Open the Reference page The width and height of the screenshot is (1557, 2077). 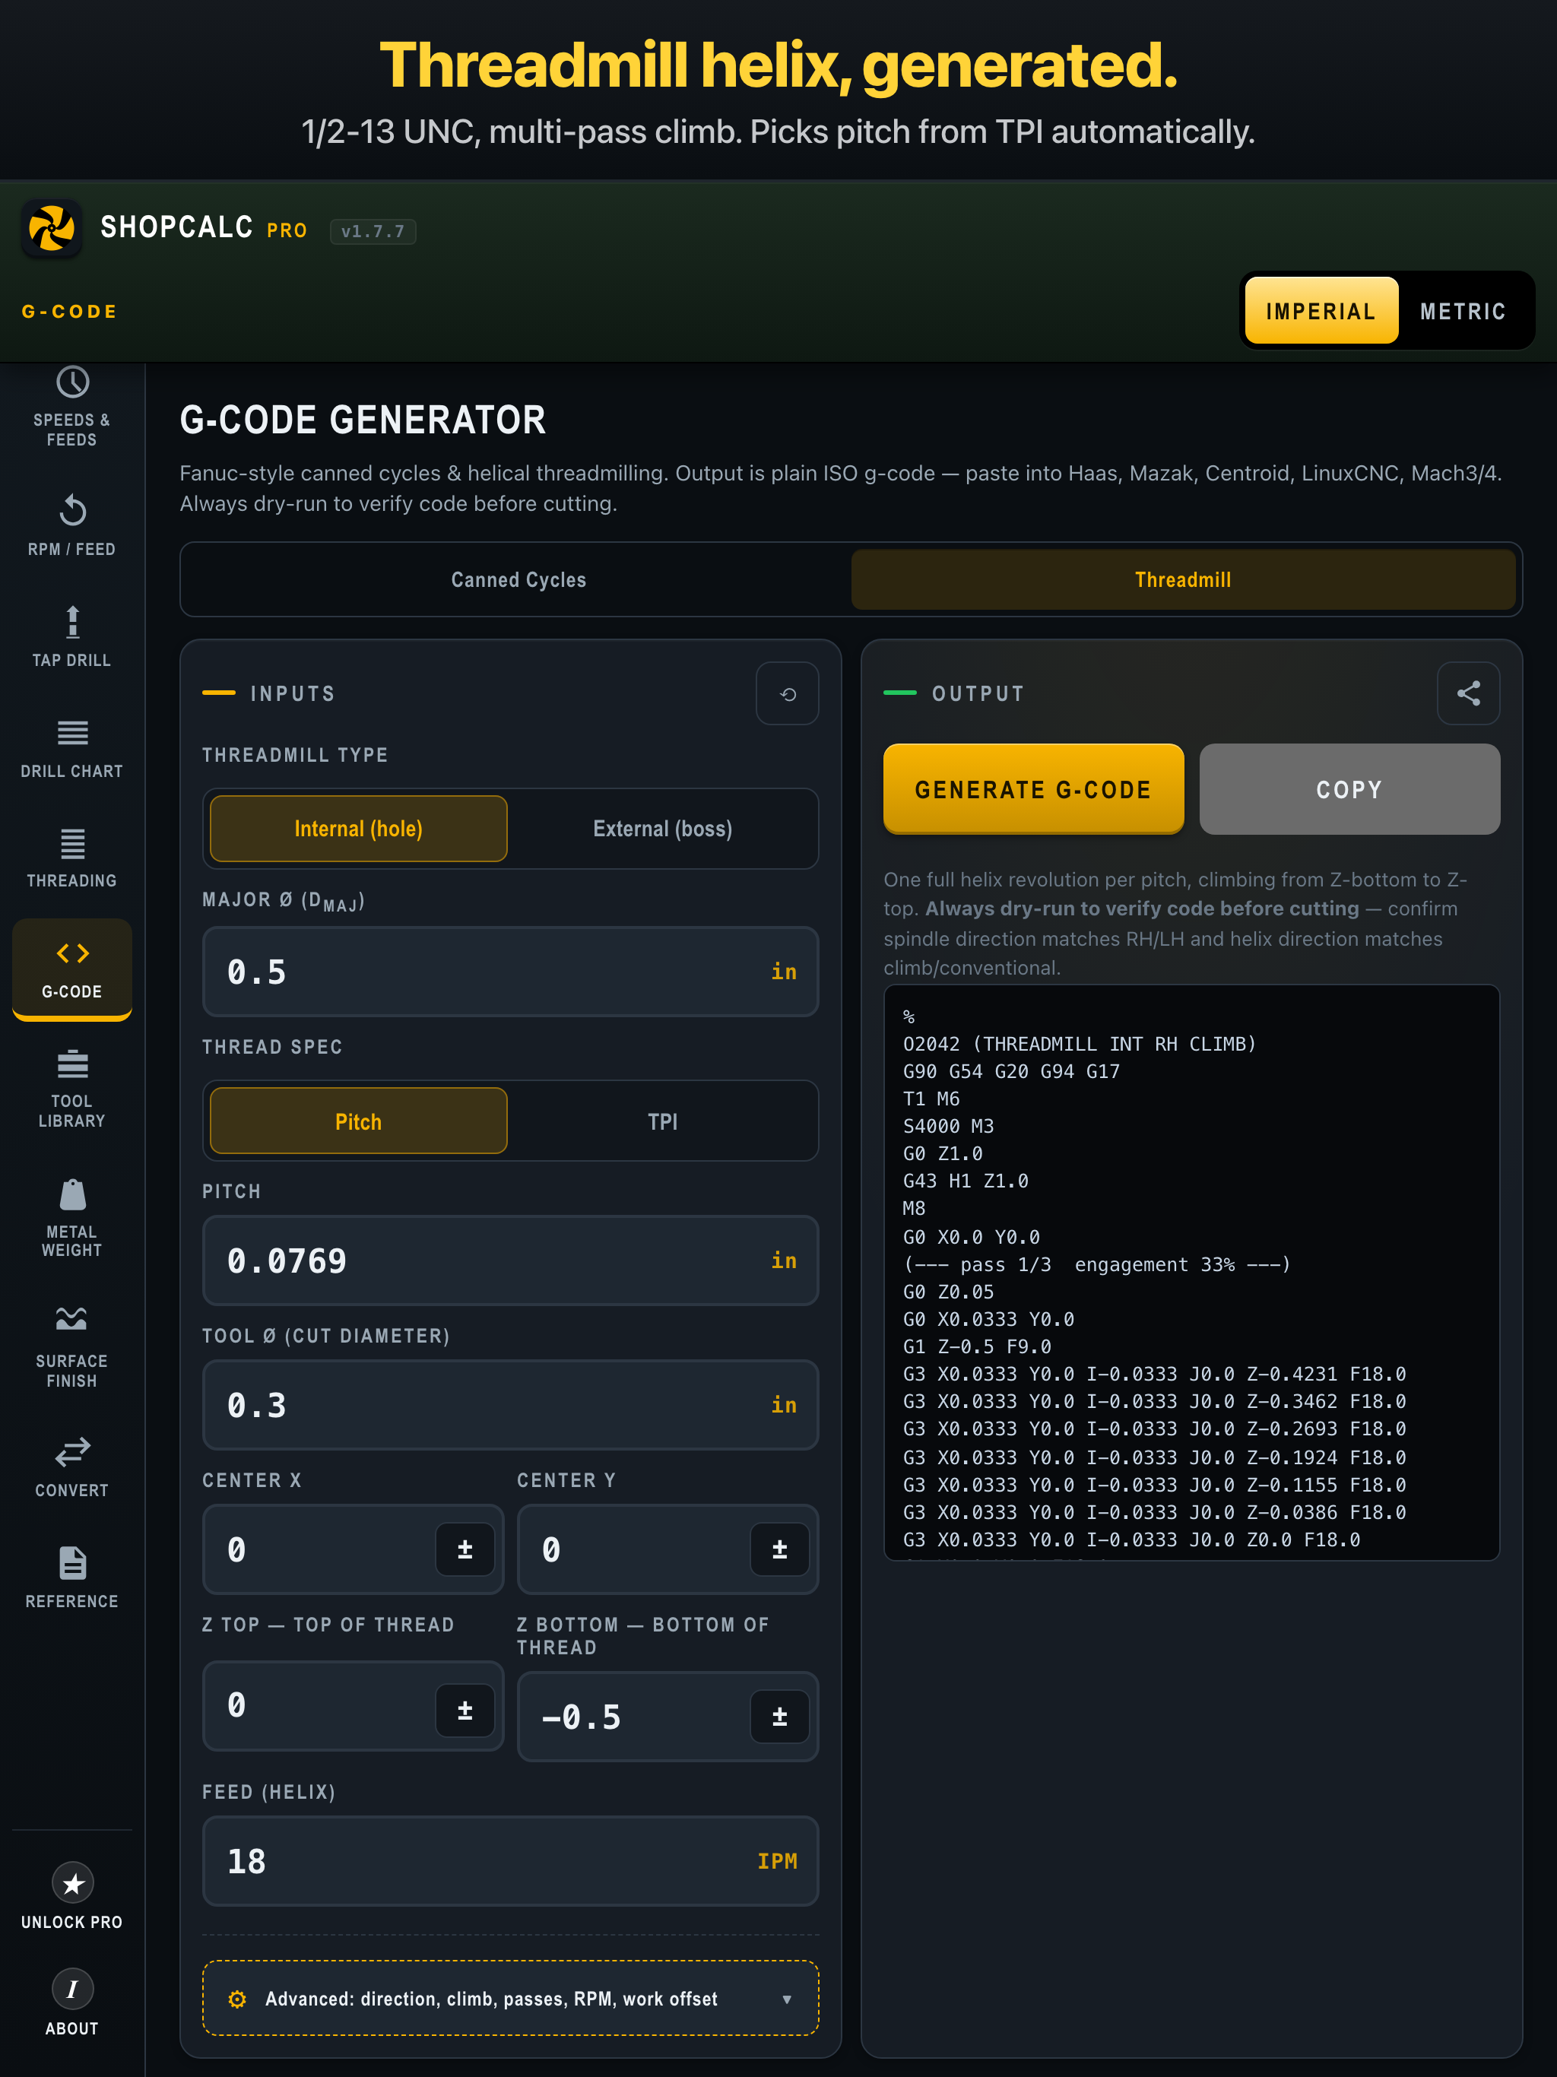(72, 1578)
